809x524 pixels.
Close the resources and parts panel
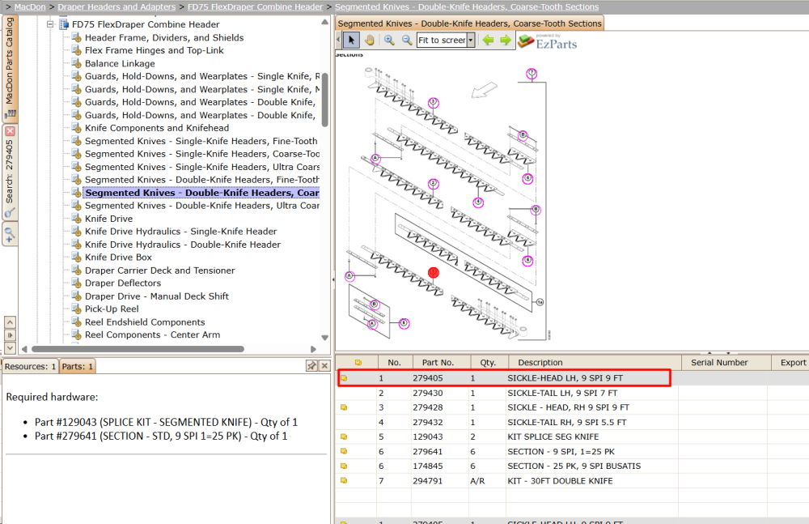[x=324, y=366]
